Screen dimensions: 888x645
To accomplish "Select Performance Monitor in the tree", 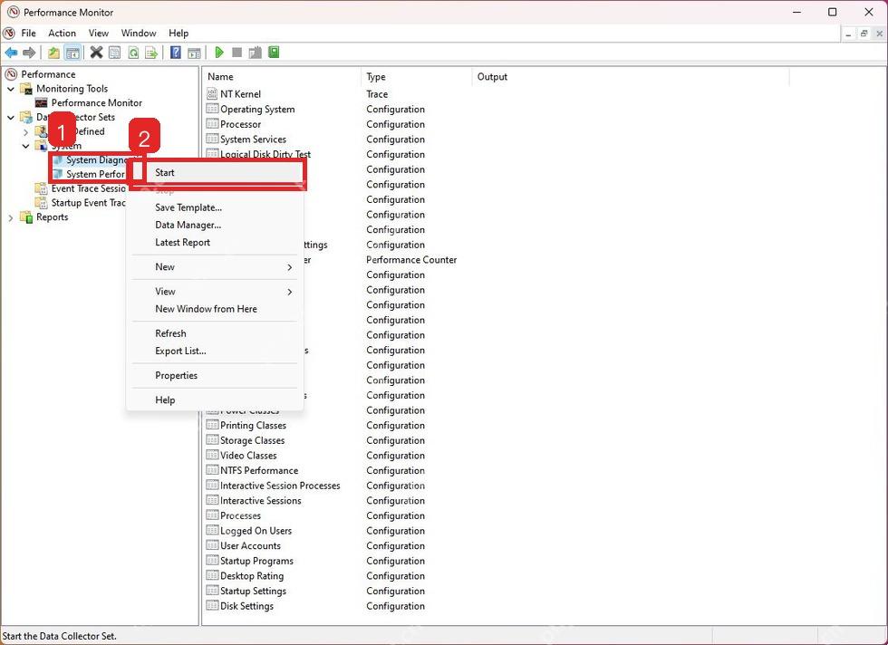I will pos(97,103).
